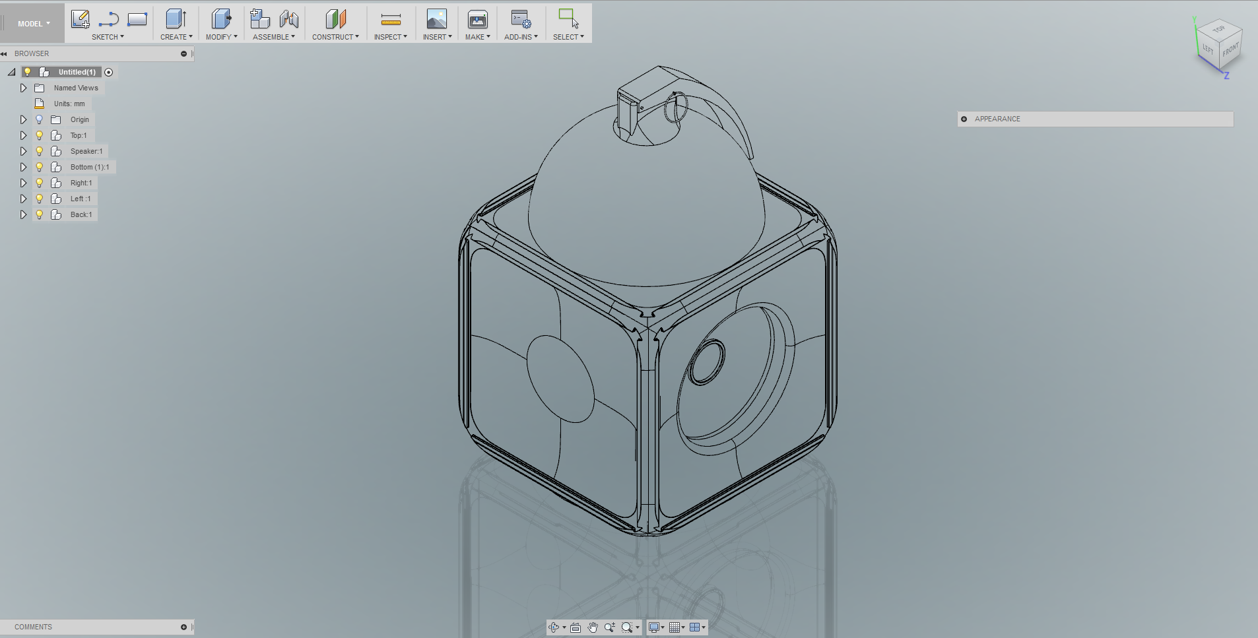
Task: Toggle visibility bulb of Right:1
Action: pos(39,183)
